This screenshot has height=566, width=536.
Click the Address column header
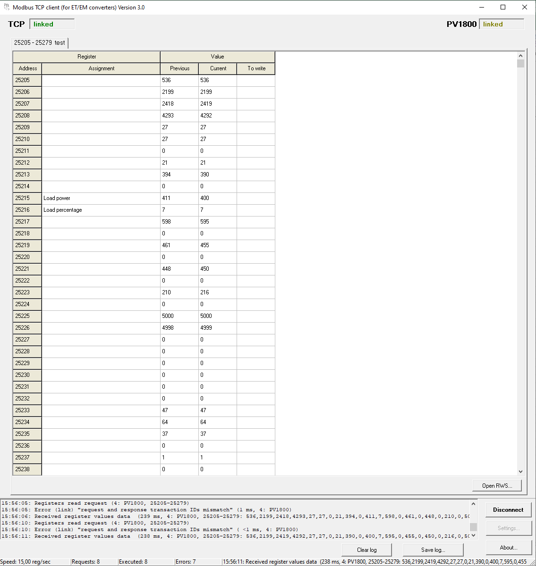(27, 68)
